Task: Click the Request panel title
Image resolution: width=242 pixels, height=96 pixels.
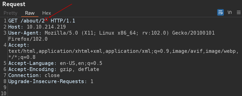Action: point(14,4)
